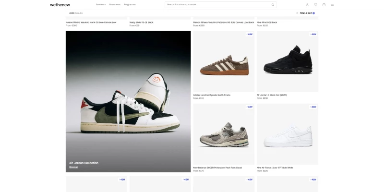Image resolution: width=384 pixels, height=192 pixels.
Task: Click the 48H badge on New Balance 2002R
Action: pos(250,107)
